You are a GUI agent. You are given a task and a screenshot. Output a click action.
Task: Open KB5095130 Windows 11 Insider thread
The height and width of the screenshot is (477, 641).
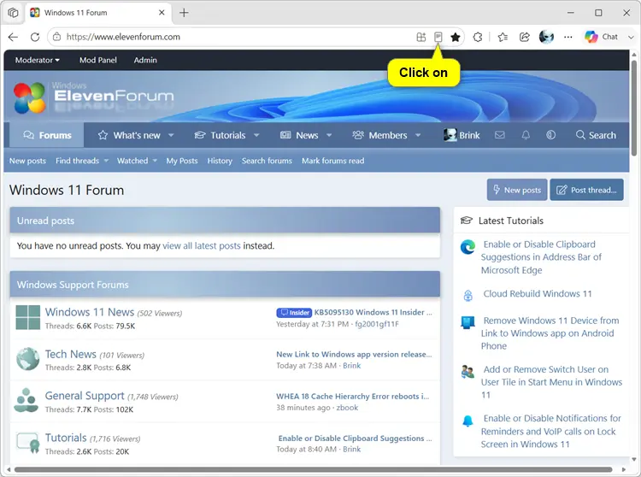[373, 312]
